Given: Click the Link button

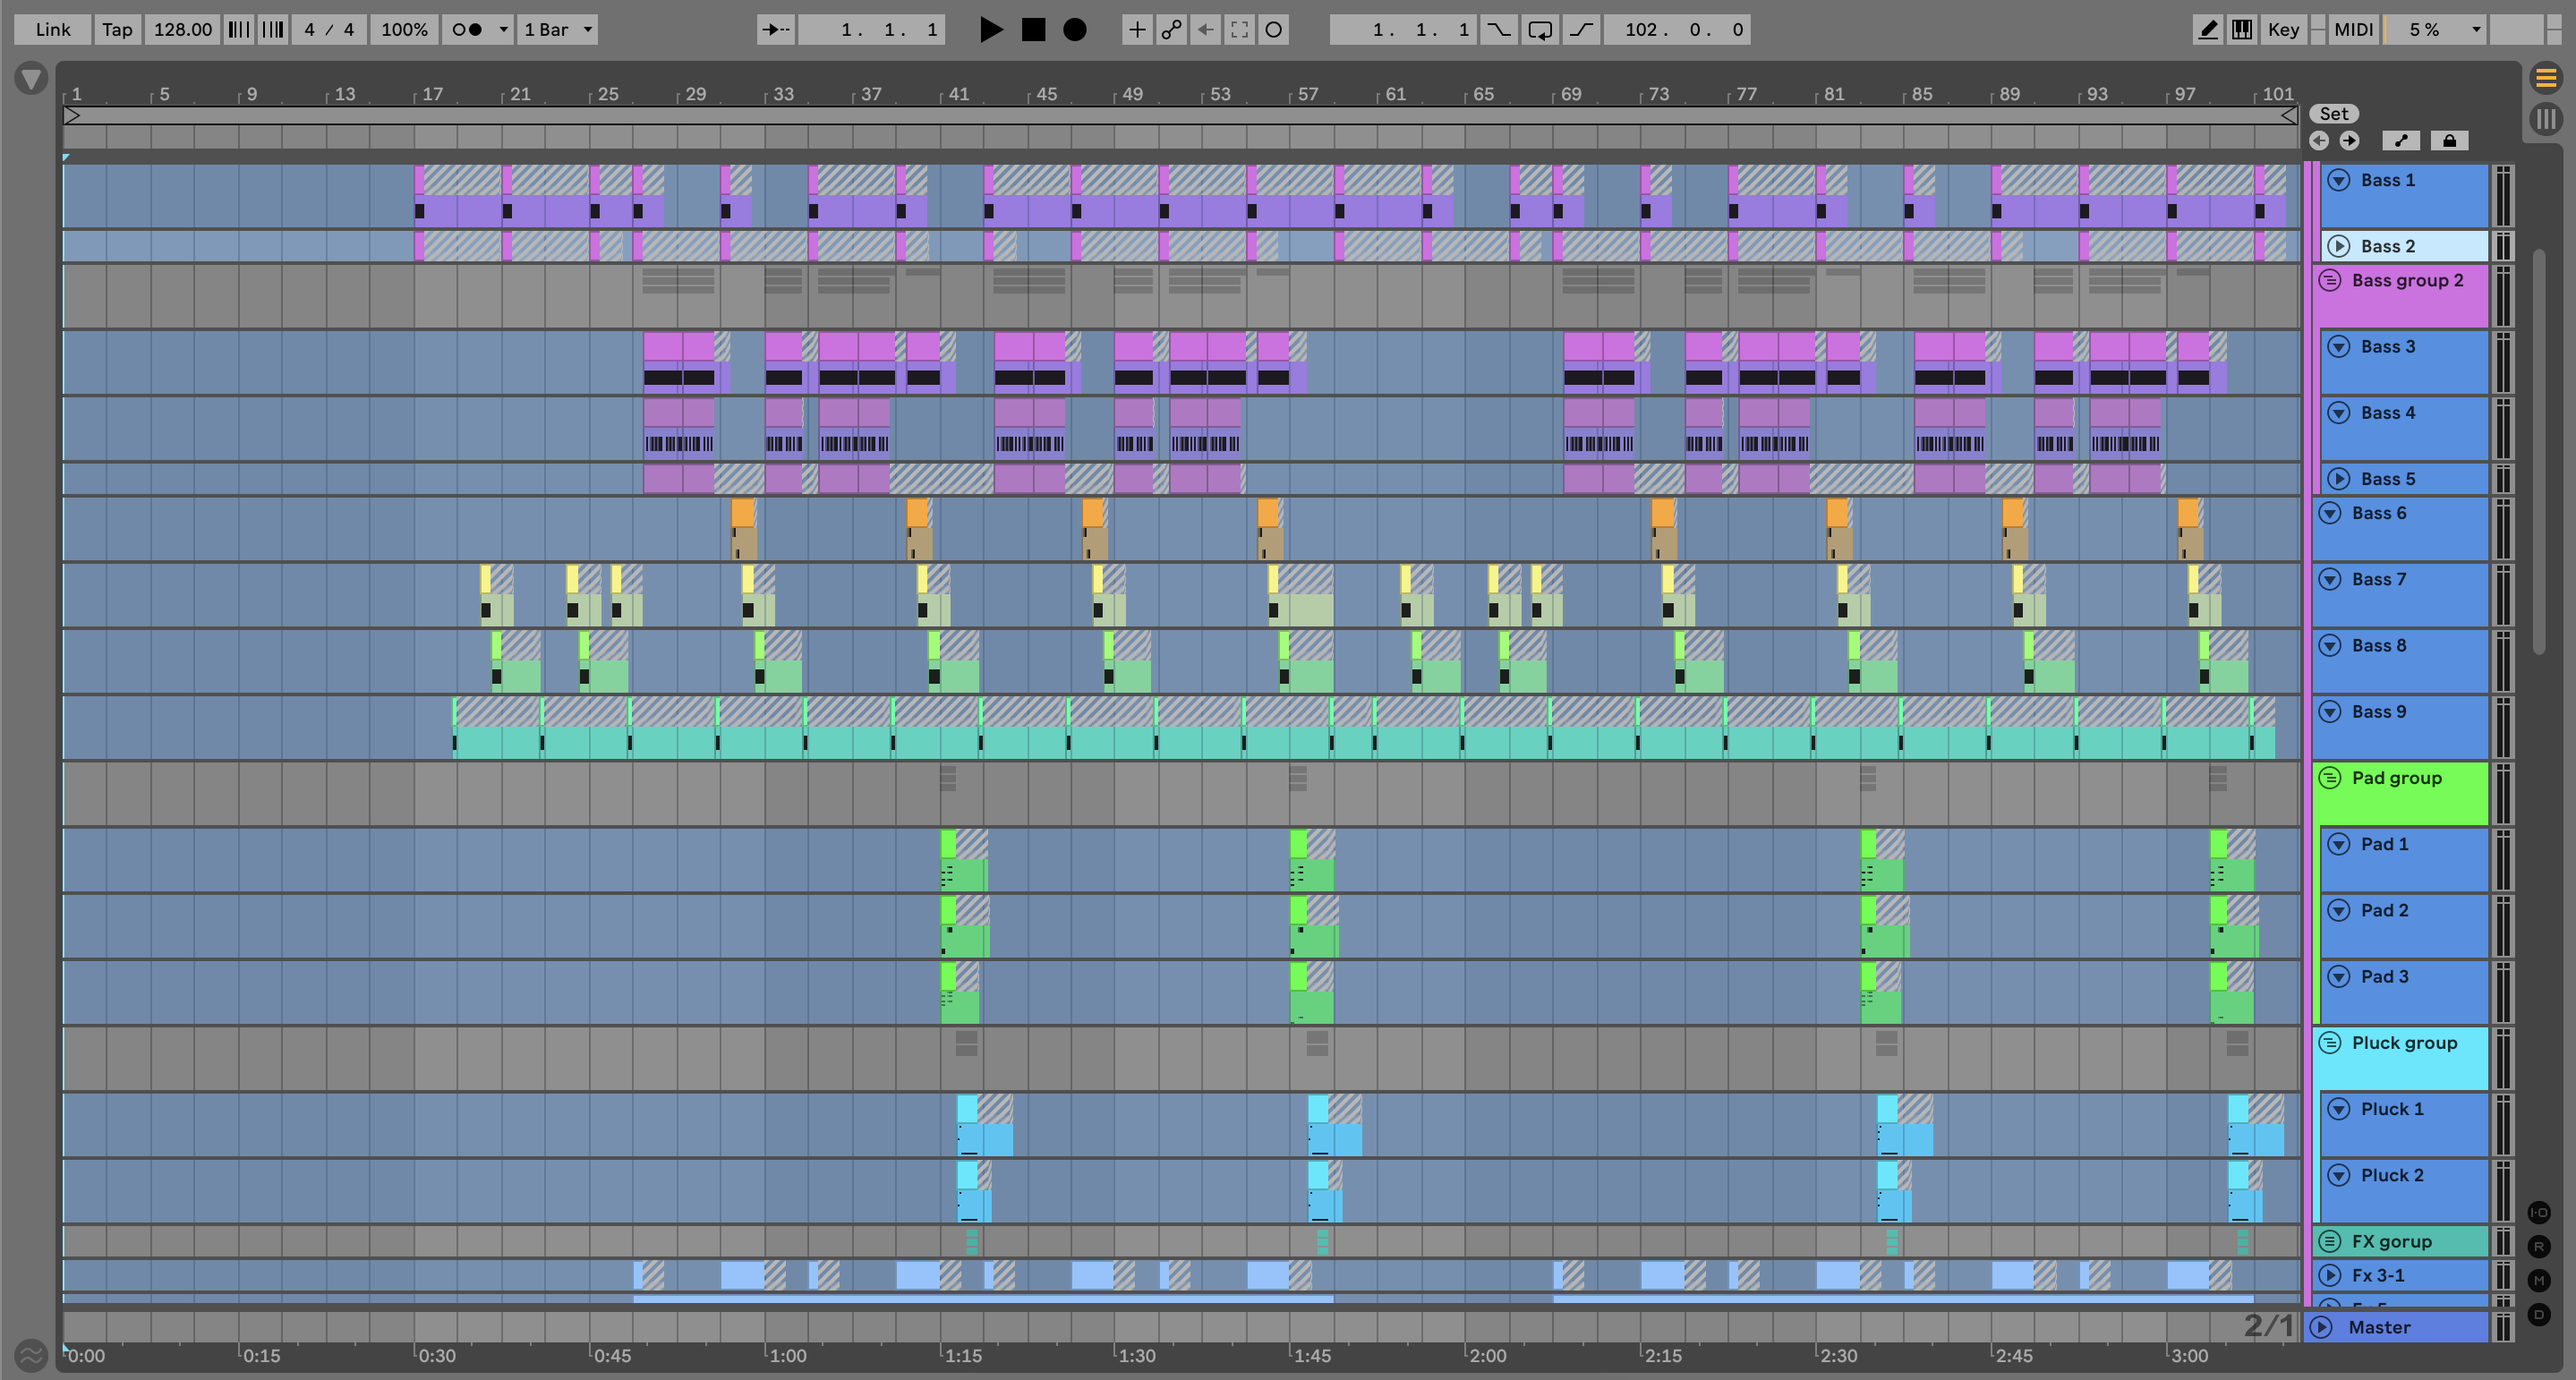Looking at the screenshot, I should (52, 29).
